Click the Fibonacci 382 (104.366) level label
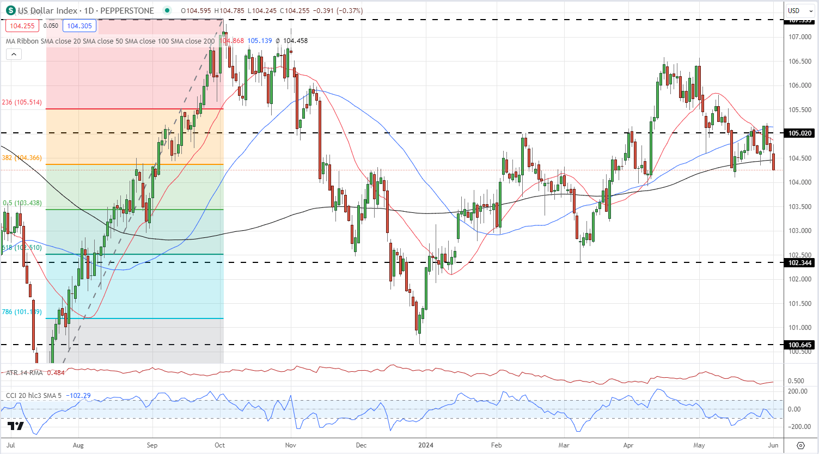 [22, 158]
